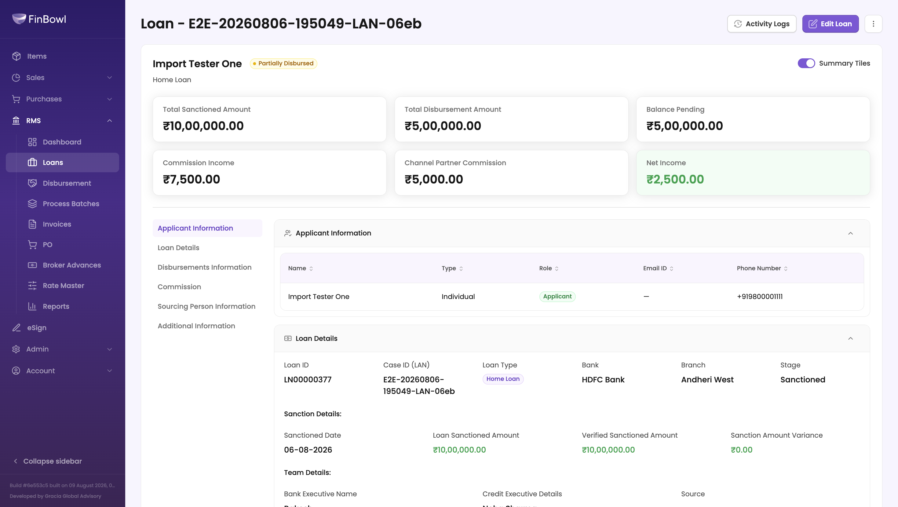Viewport: 898px width, 507px height.
Task: Click the Home Loan type badge
Action: pyautogui.click(x=503, y=379)
